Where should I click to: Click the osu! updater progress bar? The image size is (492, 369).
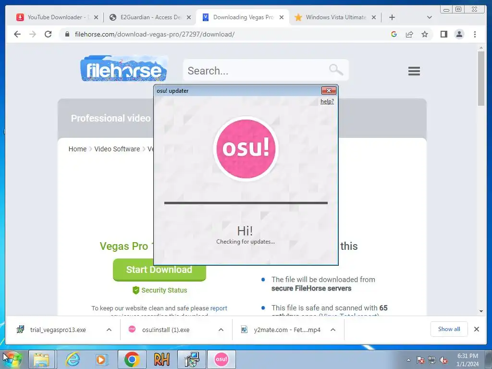(246, 203)
